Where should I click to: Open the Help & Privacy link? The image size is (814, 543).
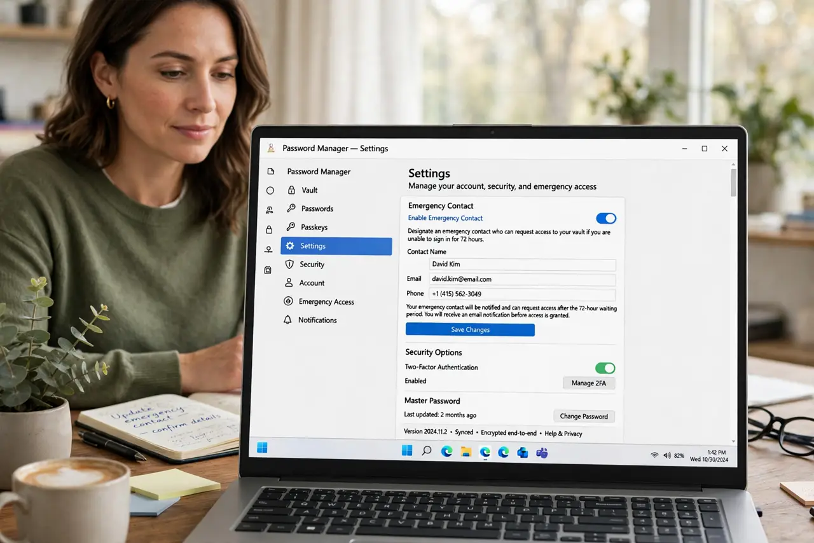[563, 434]
